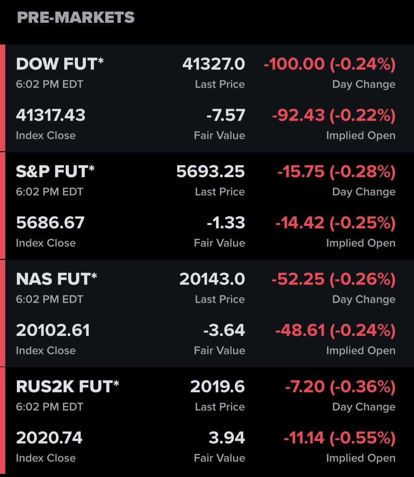Click Russell 2000 last price 2019.6

click(217, 387)
